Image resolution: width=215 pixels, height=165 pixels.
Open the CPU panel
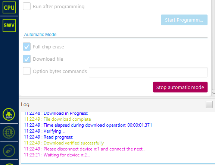tap(9, 7)
